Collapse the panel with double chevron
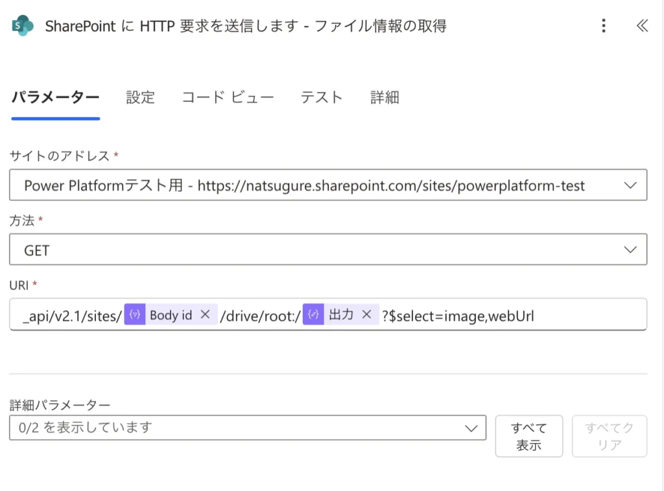Image resolution: width=664 pixels, height=491 pixels. pyautogui.click(x=642, y=26)
